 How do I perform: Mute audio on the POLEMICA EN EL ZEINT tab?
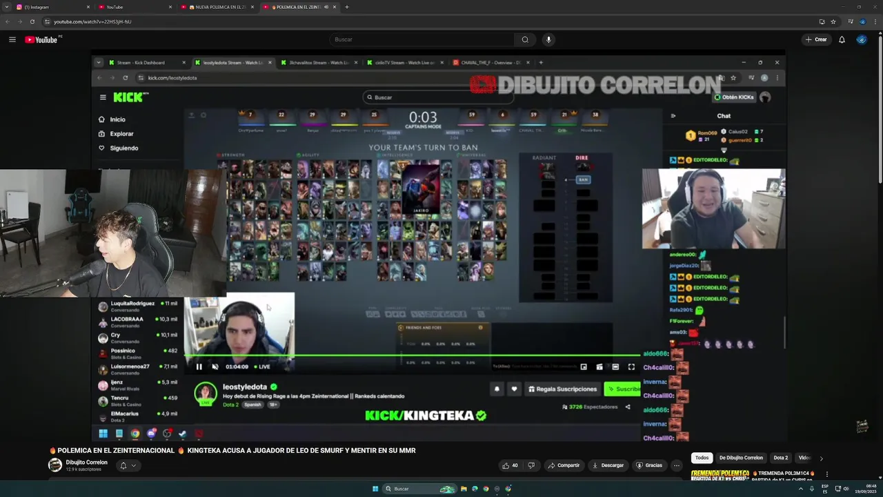coord(326,7)
